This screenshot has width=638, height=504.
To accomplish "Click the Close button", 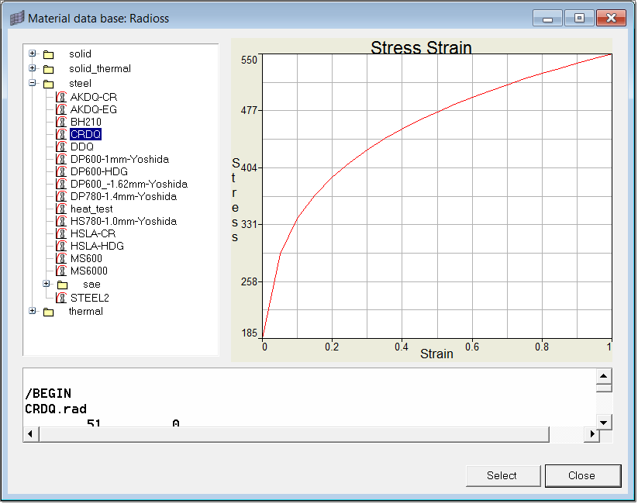I will point(582,475).
